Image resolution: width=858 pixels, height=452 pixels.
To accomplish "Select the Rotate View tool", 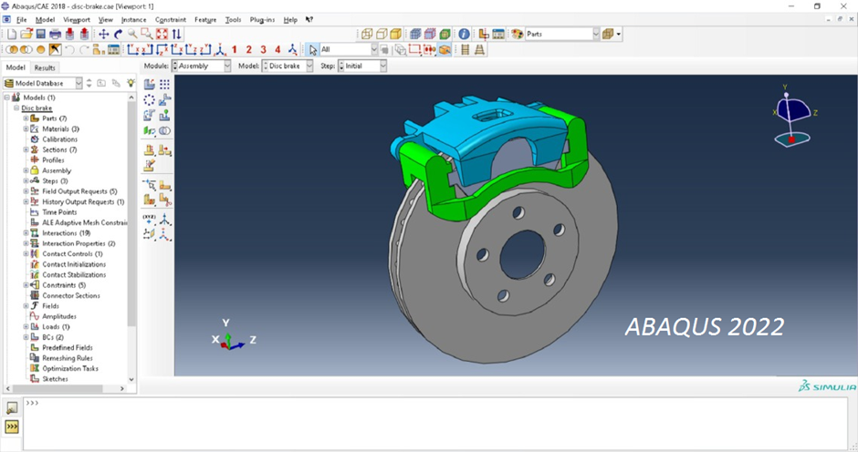I will 118,34.
